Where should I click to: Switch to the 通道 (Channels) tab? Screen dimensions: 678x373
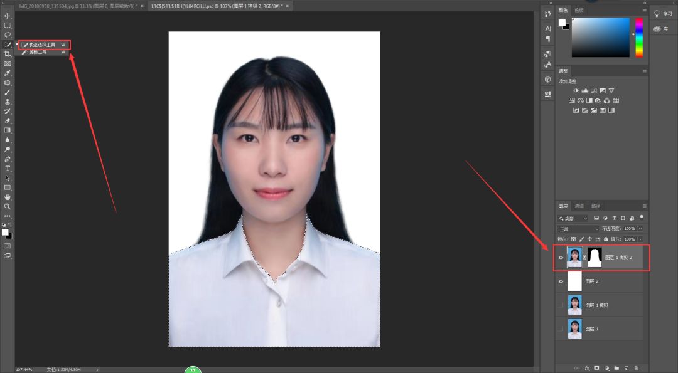click(578, 206)
